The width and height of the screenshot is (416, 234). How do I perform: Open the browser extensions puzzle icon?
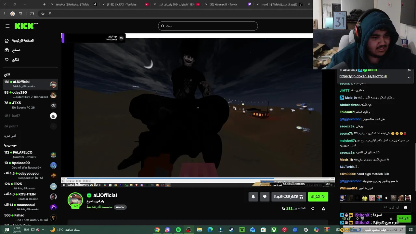pyautogui.click(x=32, y=14)
